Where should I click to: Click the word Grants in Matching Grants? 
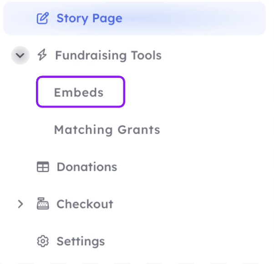coord(139,130)
